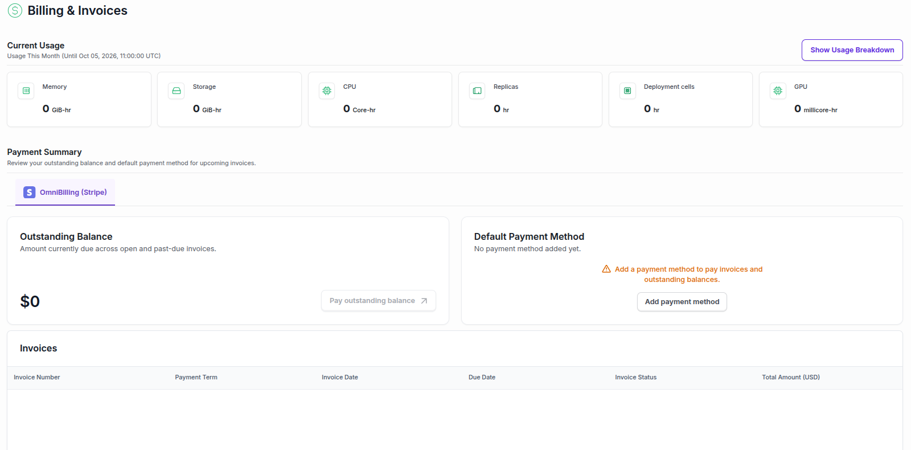Click the Billing & Invoices page title
The width and height of the screenshot is (911, 450).
(77, 10)
